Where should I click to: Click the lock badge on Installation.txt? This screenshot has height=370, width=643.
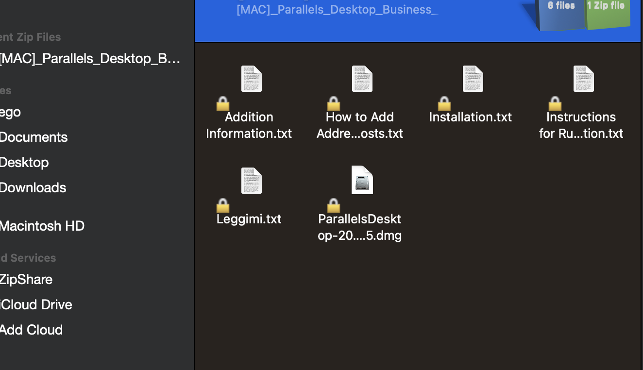point(444,103)
